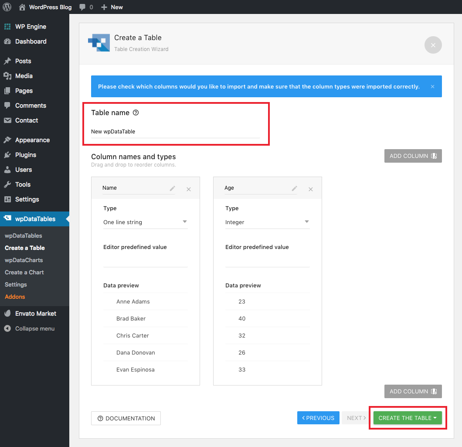
Task: Open the comments bubble in admin bar
Action: click(82, 7)
